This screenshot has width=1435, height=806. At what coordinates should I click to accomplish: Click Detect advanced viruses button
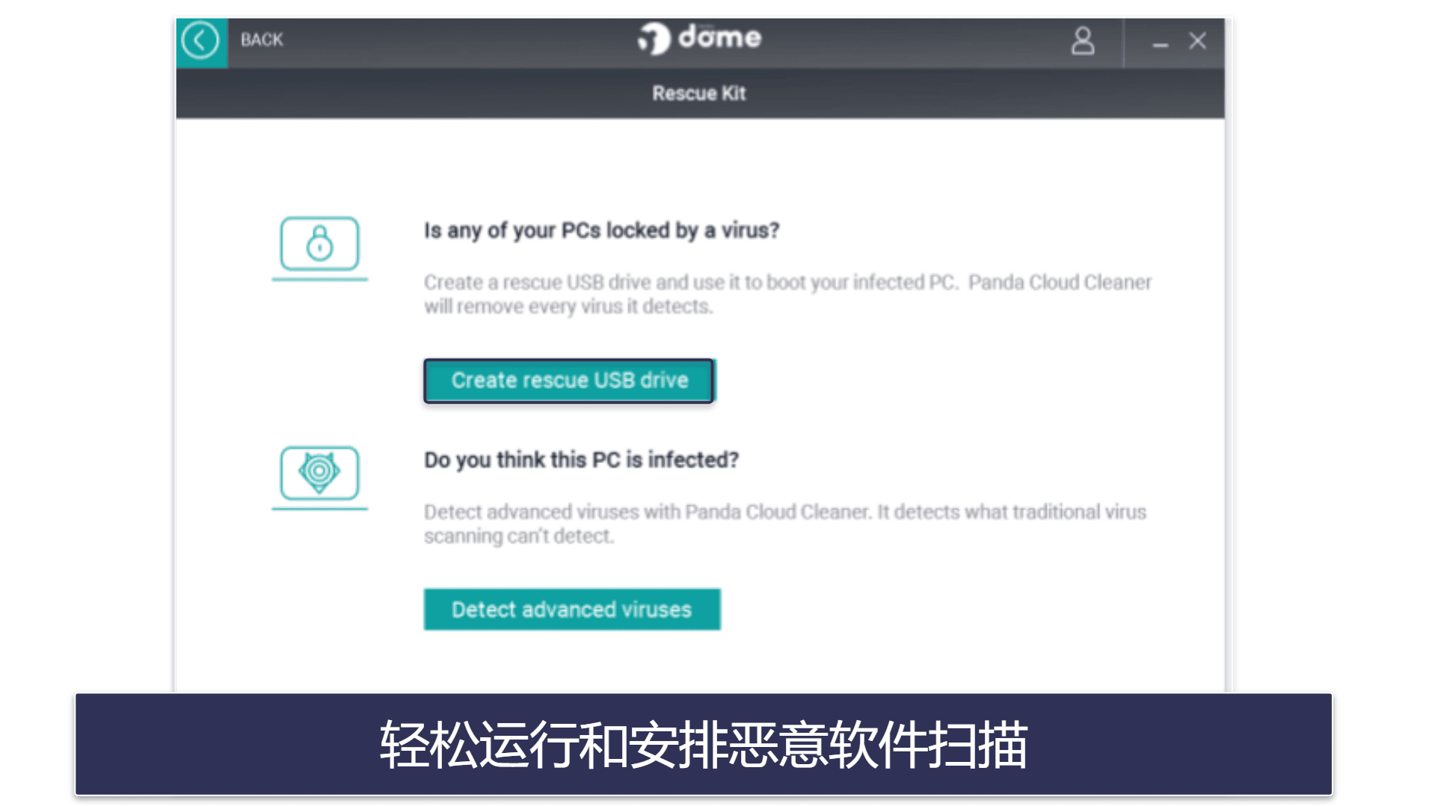click(x=572, y=610)
